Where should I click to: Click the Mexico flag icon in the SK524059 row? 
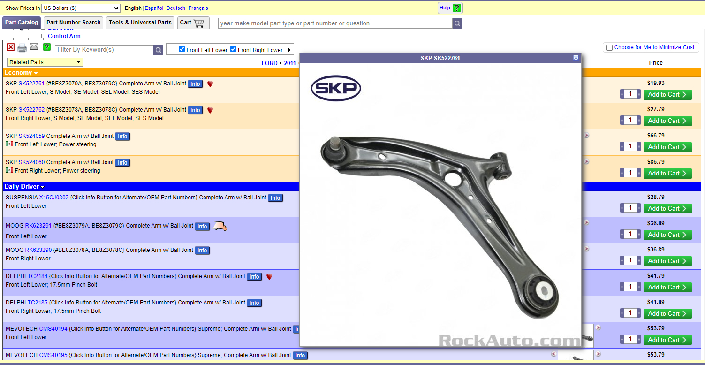click(9, 144)
